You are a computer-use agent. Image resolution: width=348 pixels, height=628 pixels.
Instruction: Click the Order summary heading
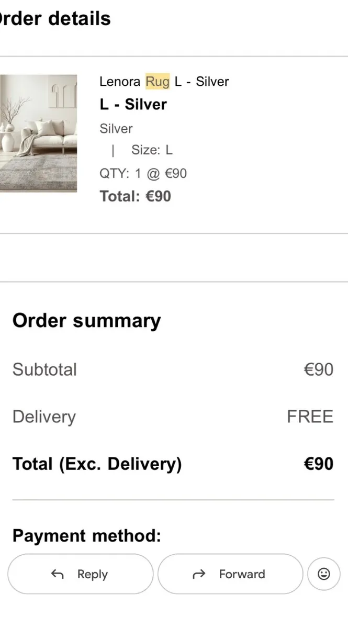pyautogui.click(x=86, y=321)
